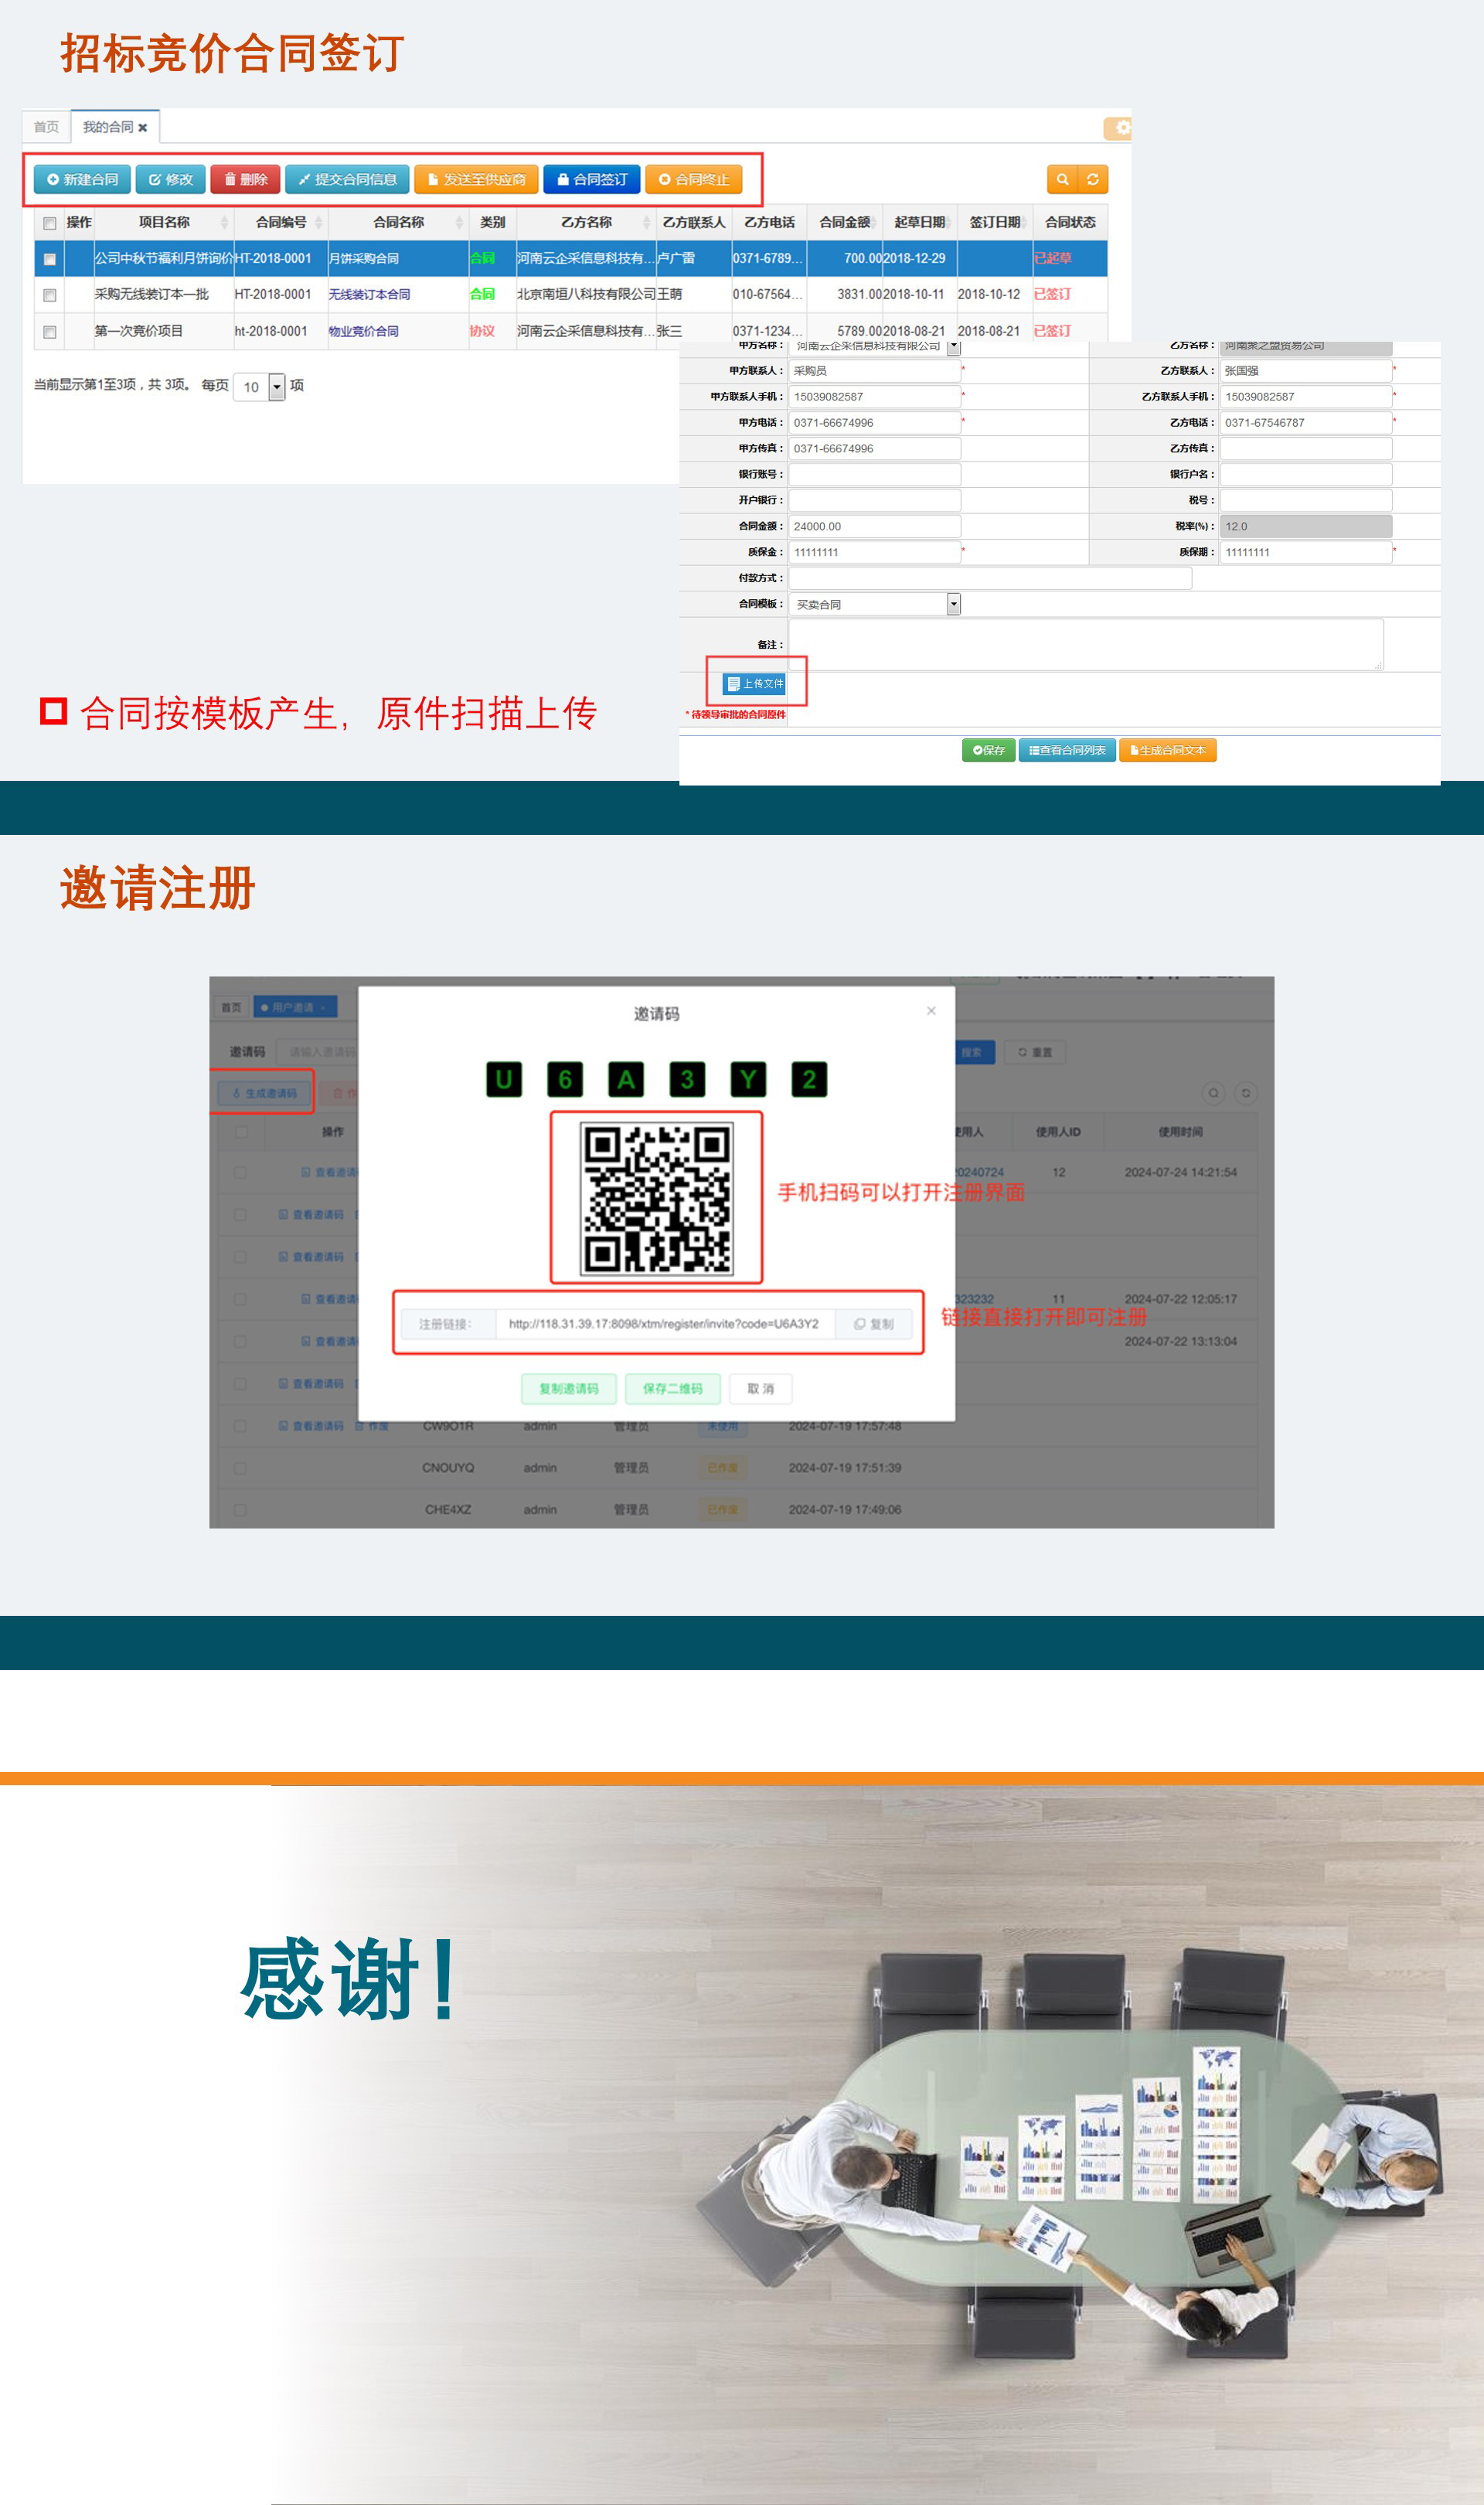
Task: Check the row for 第一次竞价项目
Action: click(x=49, y=332)
